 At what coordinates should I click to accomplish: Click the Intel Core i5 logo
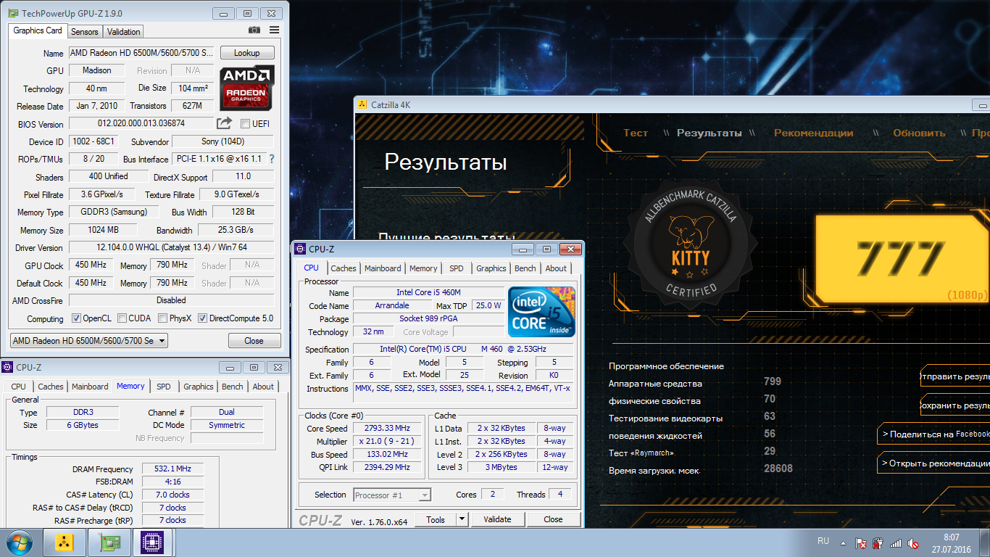[542, 312]
